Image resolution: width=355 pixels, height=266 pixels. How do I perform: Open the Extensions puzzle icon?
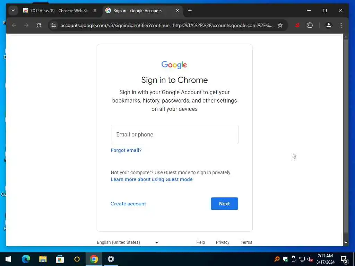[310, 25]
